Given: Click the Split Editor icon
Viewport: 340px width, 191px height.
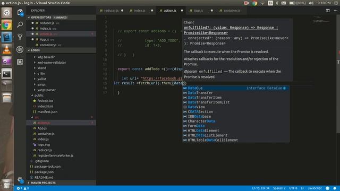Looking at the screenshot, I should 328,11.
